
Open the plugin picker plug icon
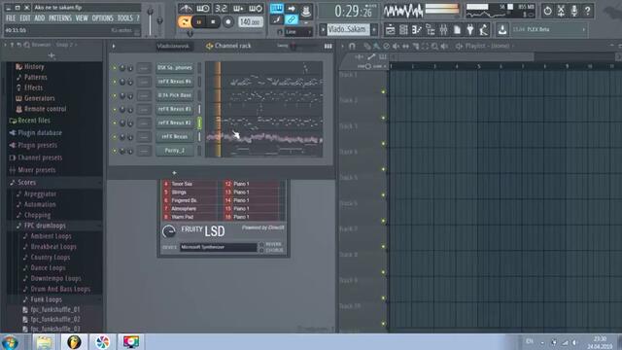point(470,29)
